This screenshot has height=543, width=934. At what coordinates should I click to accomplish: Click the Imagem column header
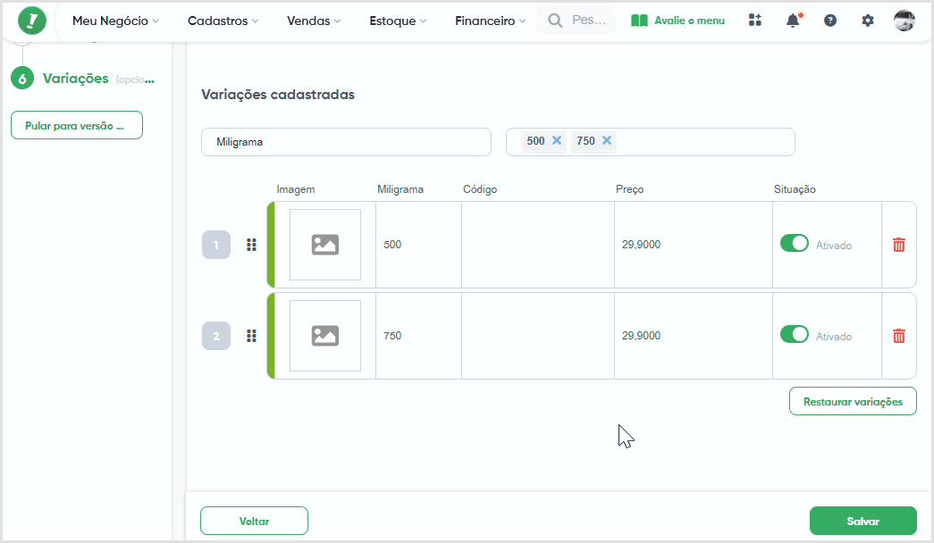(x=296, y=189)
